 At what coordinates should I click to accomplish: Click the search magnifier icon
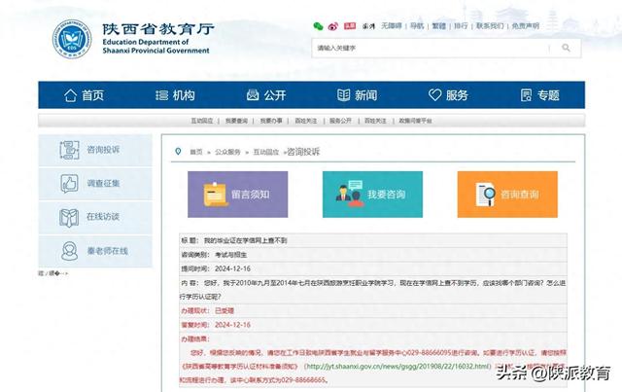click(565, 48)
